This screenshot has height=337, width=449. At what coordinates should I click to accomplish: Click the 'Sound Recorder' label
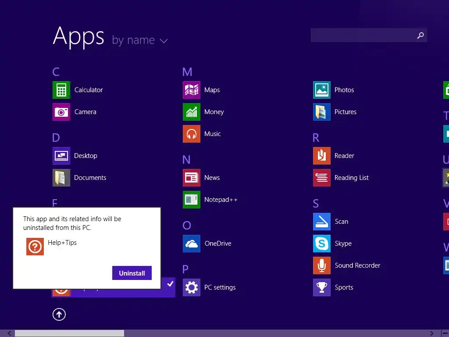click(357, 265)
